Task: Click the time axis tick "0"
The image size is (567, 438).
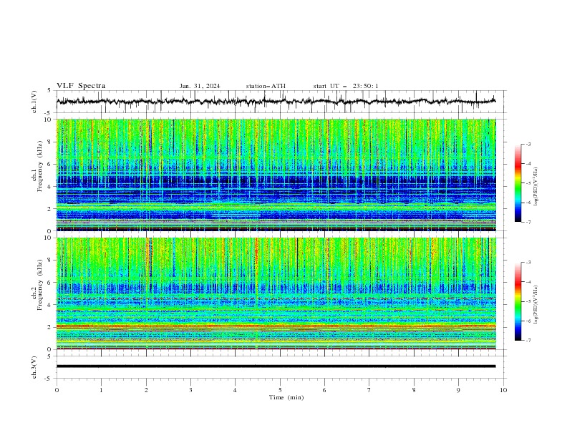Action: (x=57, y=390)
